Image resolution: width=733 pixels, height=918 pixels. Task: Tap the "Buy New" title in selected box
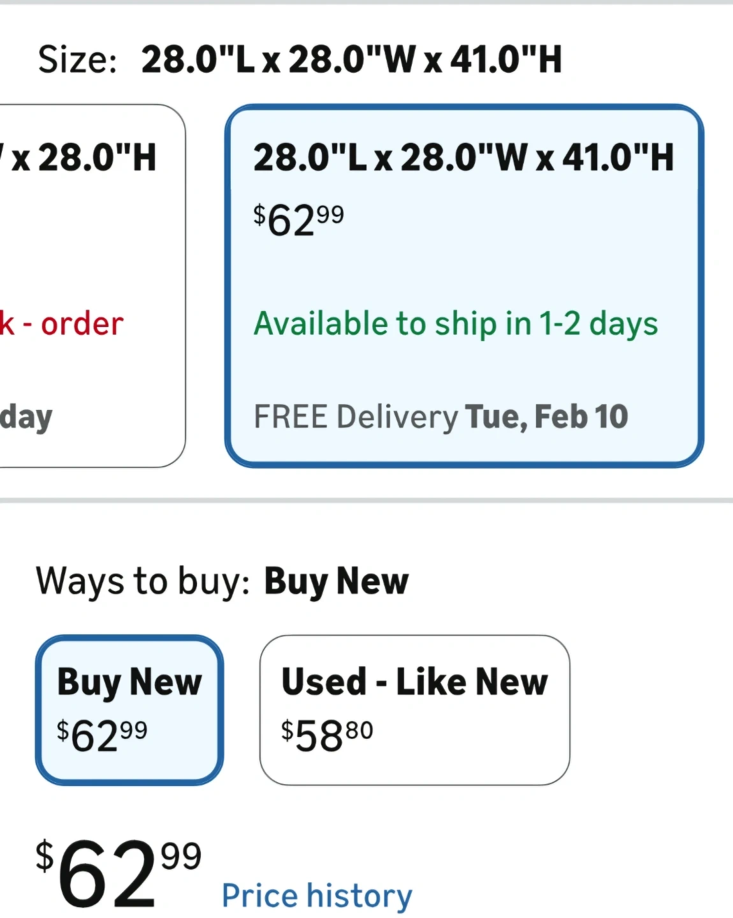pyautogui.click(x=129, y=681)
